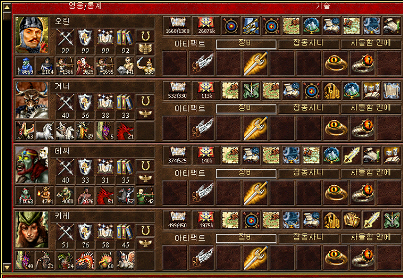Viewport: 403px width, 278px height.
Task: Open 사물함 안에 tab in 데싸's row
Action: coord(371,174)
